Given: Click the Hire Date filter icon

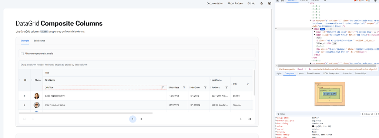Looking at the screenshot, I should (205, 87).
